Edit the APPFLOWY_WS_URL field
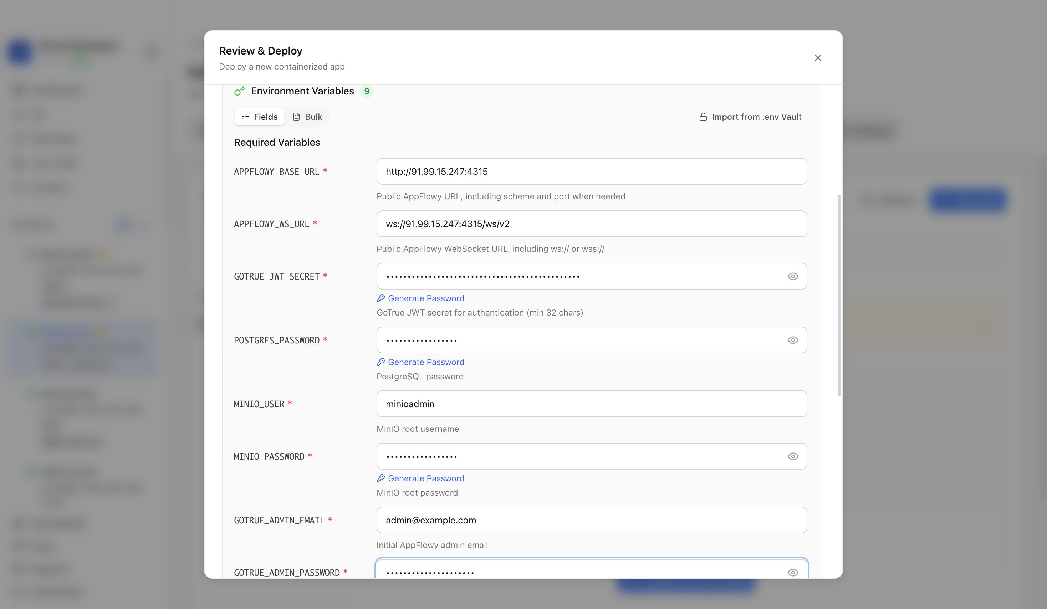1047x609 pixels. 592,224
